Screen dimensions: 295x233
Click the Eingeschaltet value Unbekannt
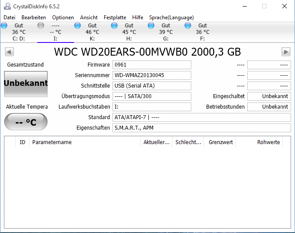[269, 96]
